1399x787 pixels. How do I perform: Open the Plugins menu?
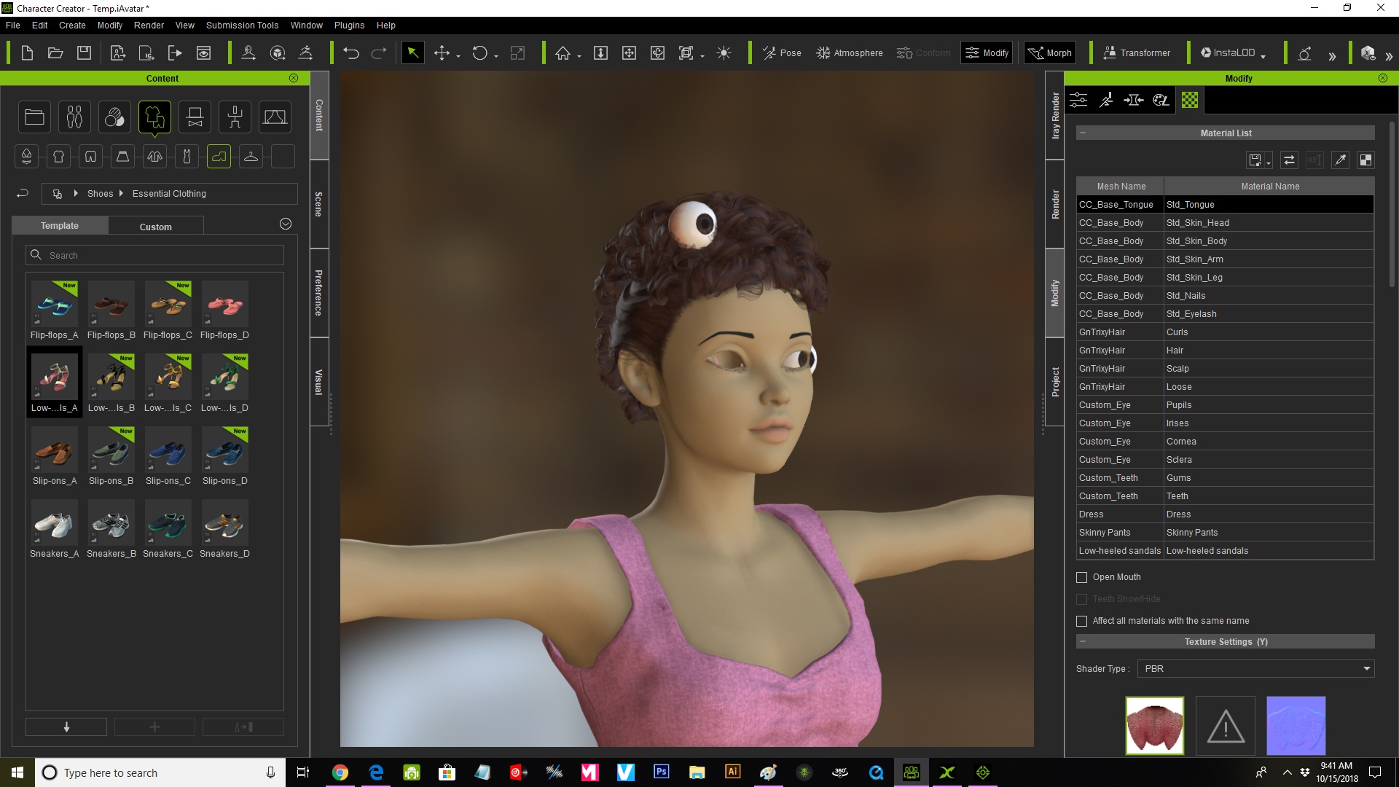[x=349, y=26]
